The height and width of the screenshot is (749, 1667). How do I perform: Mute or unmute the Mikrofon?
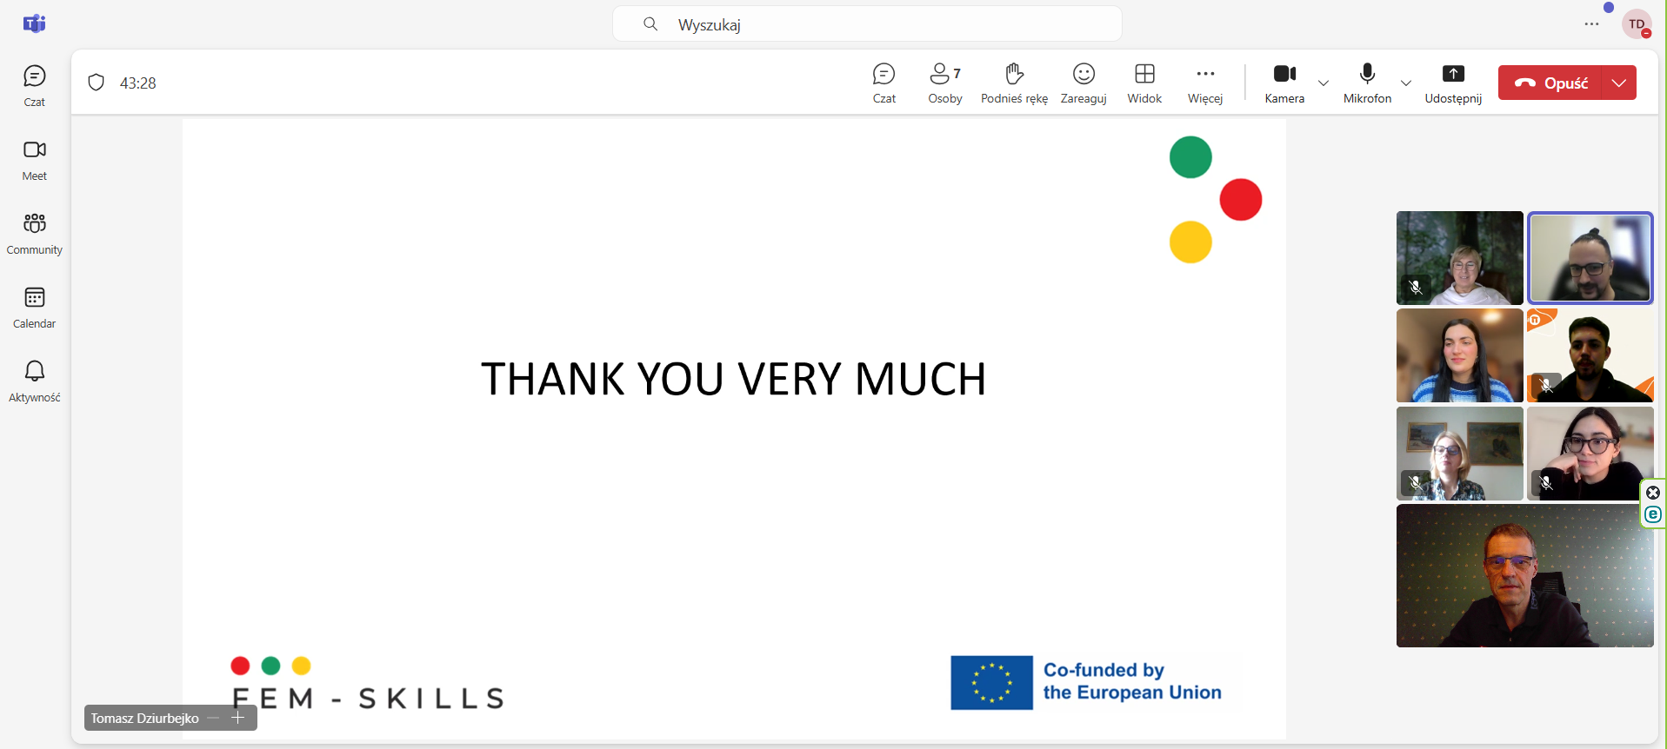(x=1367, y=83)
